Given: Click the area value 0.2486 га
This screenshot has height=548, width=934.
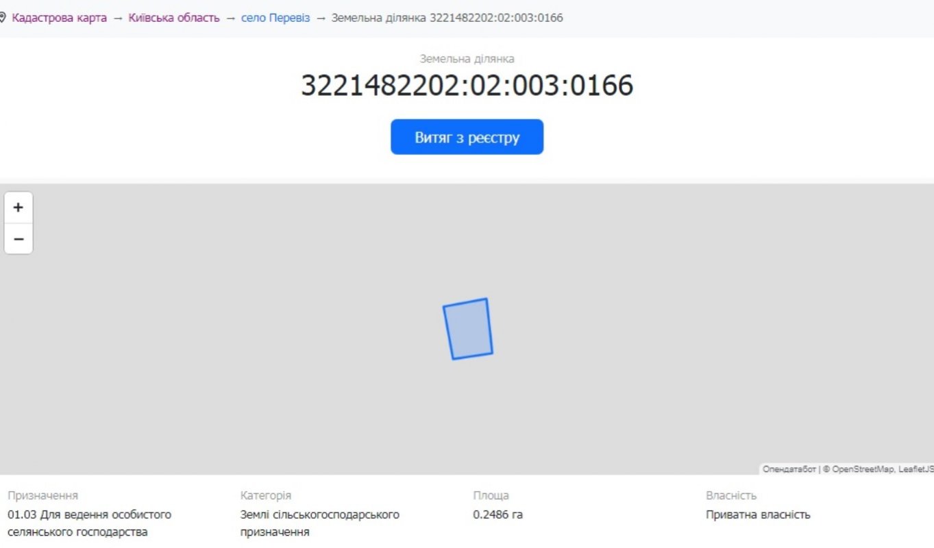Looking at the screenshot, I should click(x=497, y=514).
